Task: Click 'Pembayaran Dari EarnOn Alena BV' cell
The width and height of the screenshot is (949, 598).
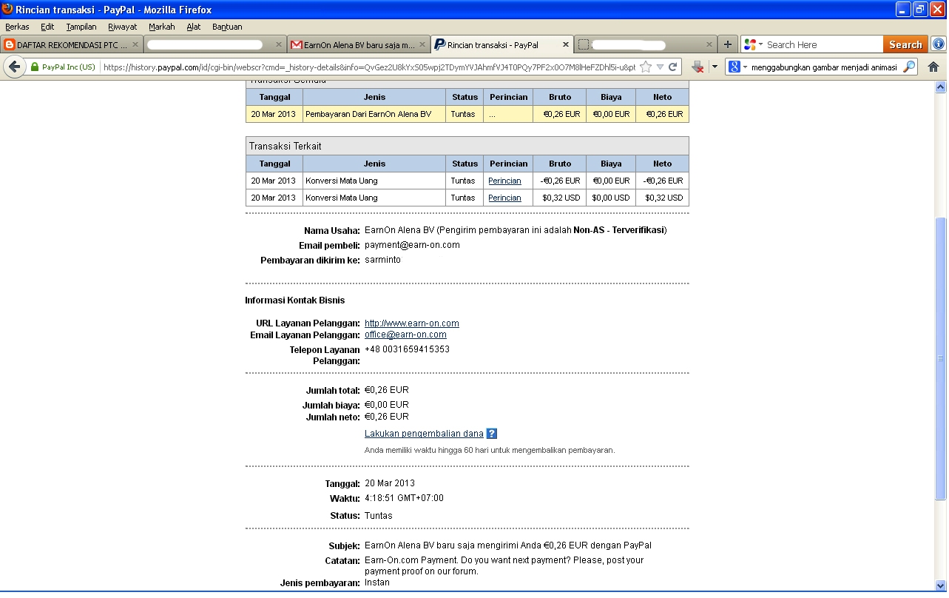Action: click(374, 114)
